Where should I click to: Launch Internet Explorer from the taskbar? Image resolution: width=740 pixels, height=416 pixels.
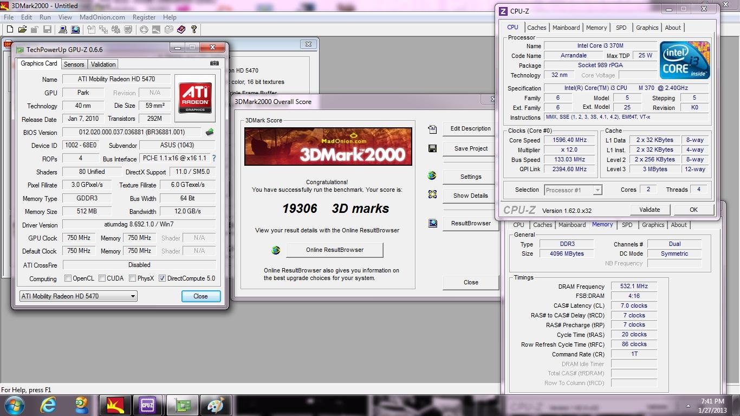click(x=49, y=405)
